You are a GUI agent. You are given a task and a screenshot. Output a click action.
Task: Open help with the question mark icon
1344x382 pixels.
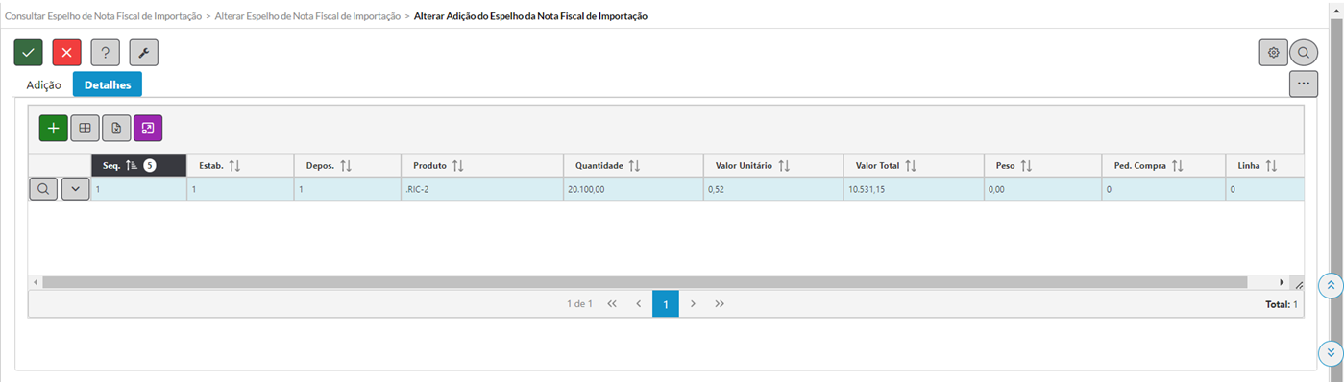[105, 52]
